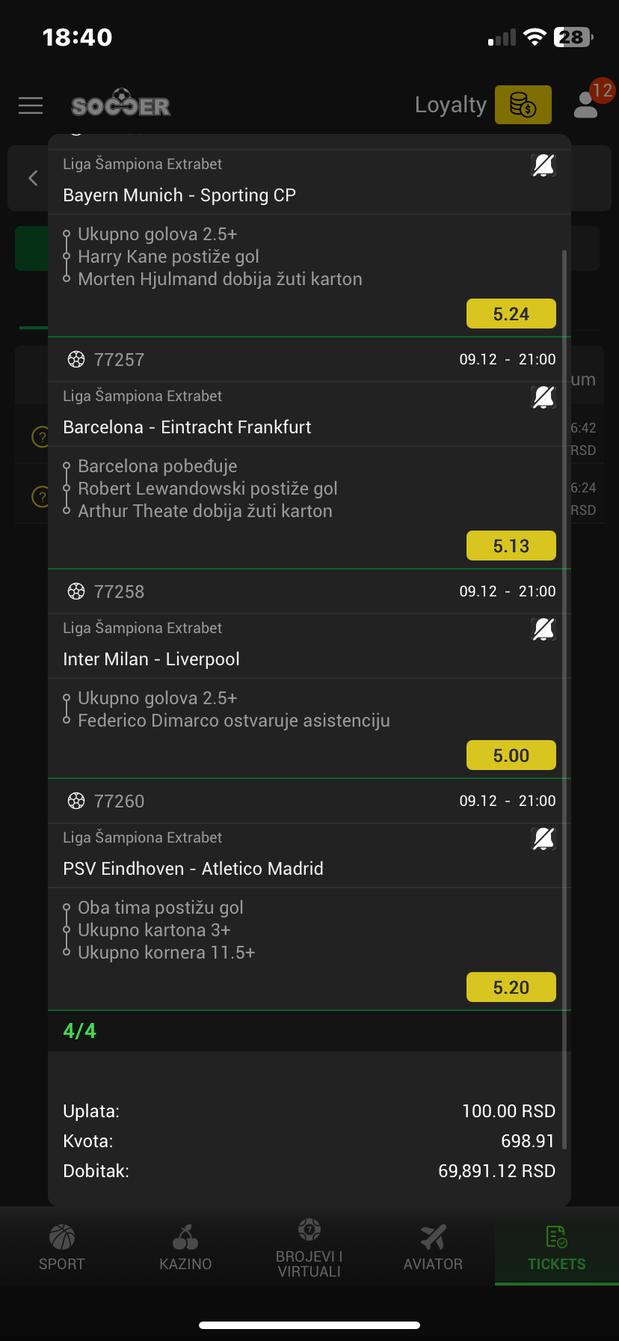Open the hamburger menu

[x=31, y=106]
